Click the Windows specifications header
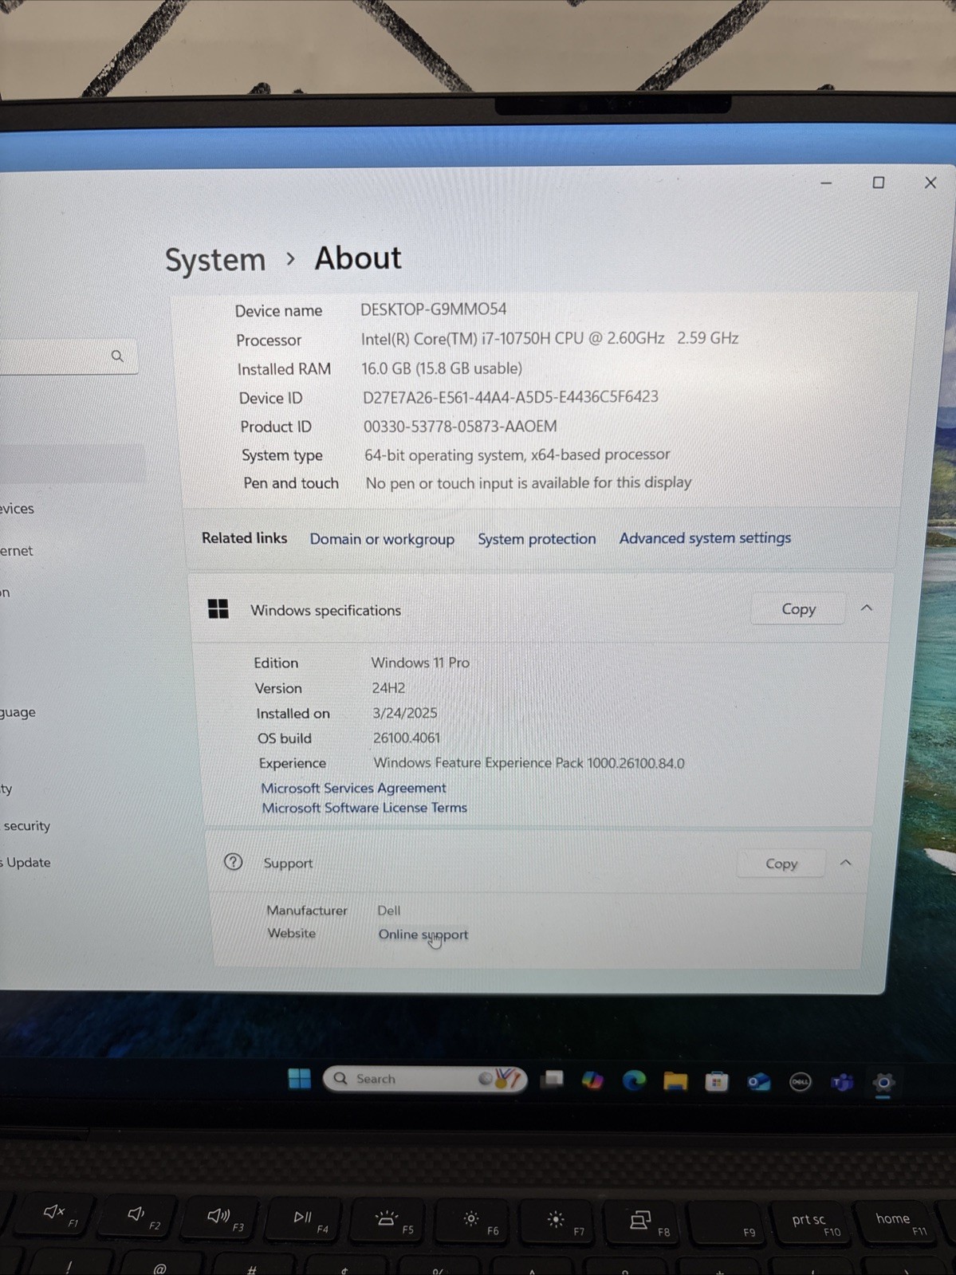Image resolution: width=956 pixels, height=1275 pixels. click(325, 610)
